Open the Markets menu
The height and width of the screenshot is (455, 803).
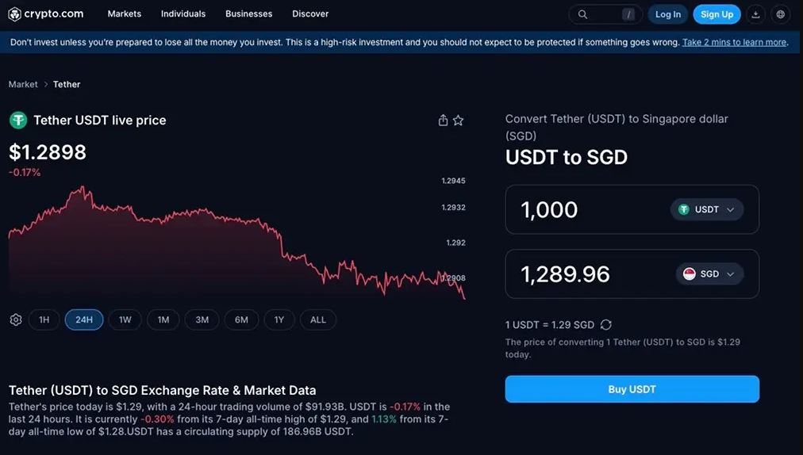(x=125, y=13)
